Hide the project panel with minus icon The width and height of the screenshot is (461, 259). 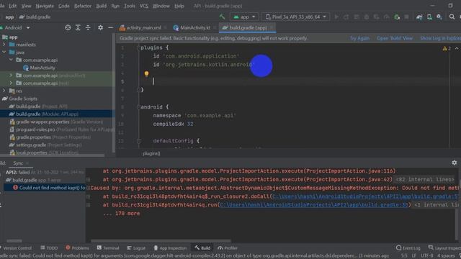(x=110, y=27)
